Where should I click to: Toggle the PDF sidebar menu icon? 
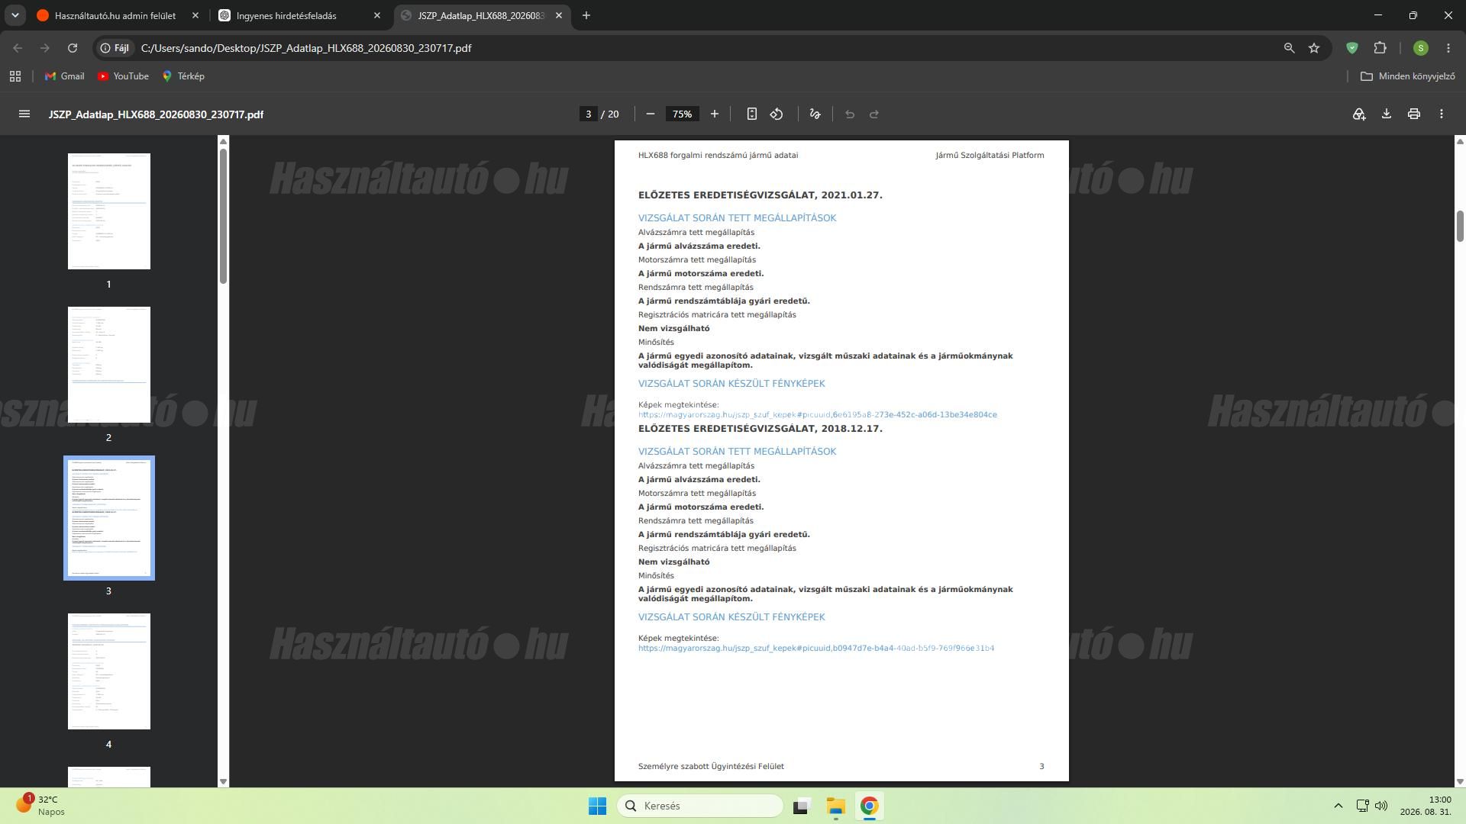pyautogui.click(x=24, y=114)
